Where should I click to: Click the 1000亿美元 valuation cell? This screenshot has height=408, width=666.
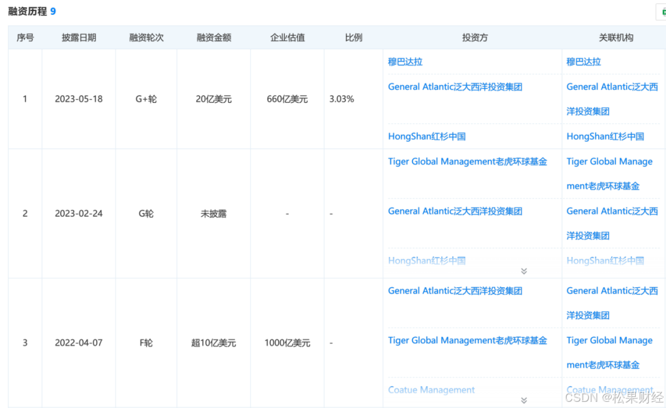[287, 343]
